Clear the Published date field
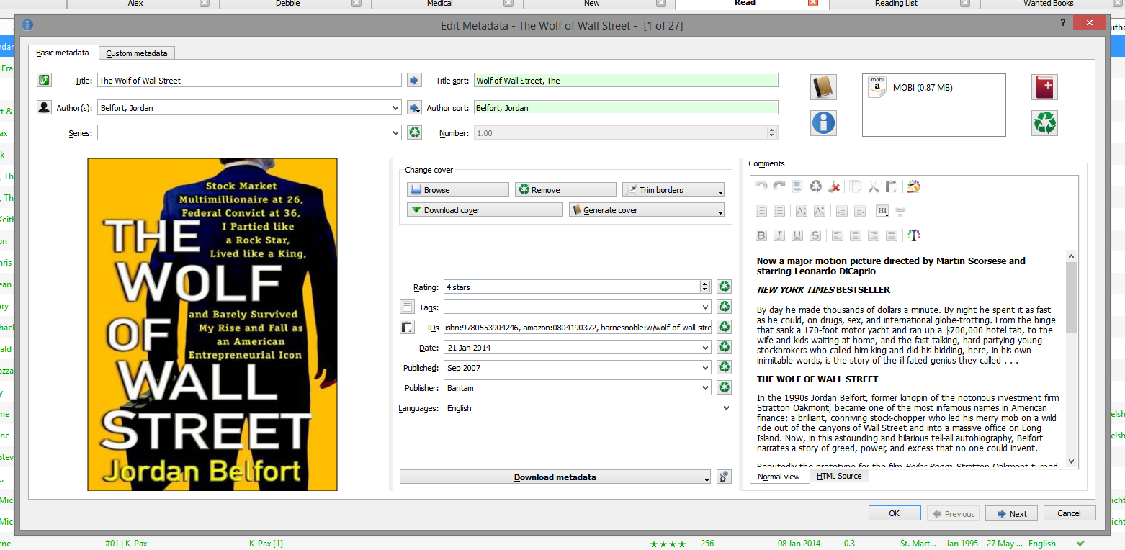This screenshot has height=550, width=1125. (724, 367)
